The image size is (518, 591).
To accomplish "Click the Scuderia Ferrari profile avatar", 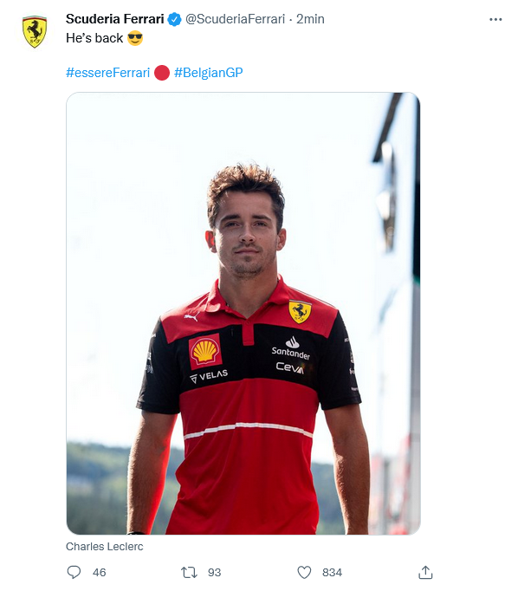I will (35, 31).
